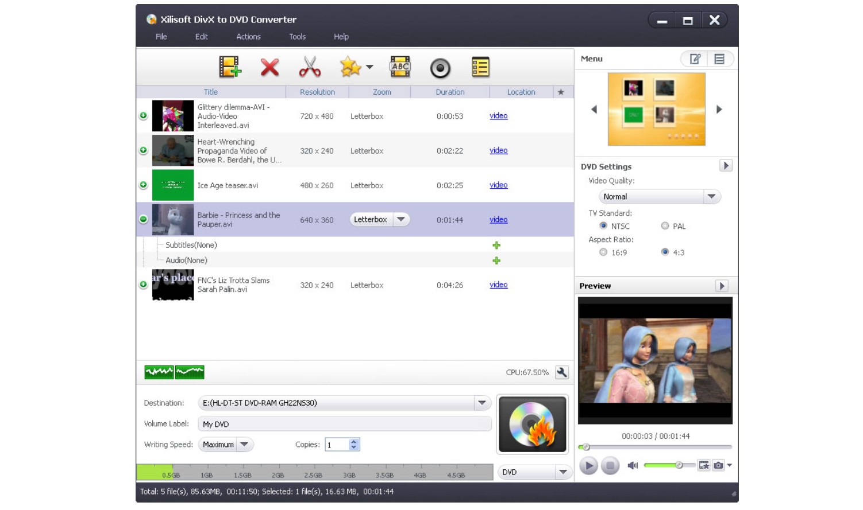Click the star column header icon
This screenshot has width=863, height=510.
[x=561, y=92]
